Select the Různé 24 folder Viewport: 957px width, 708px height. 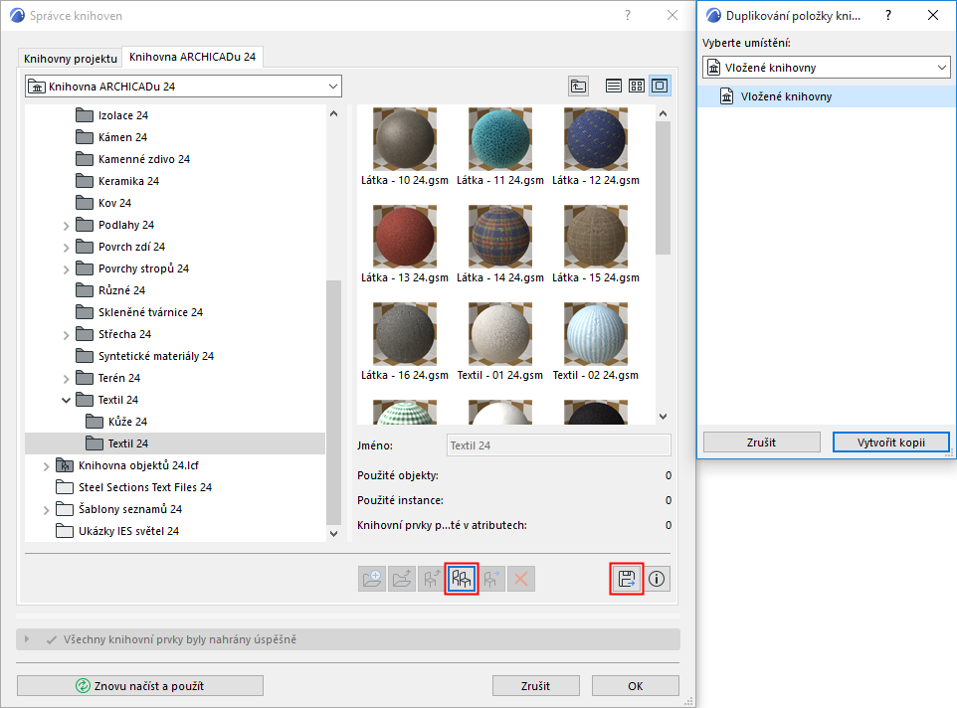click(110, 290)
